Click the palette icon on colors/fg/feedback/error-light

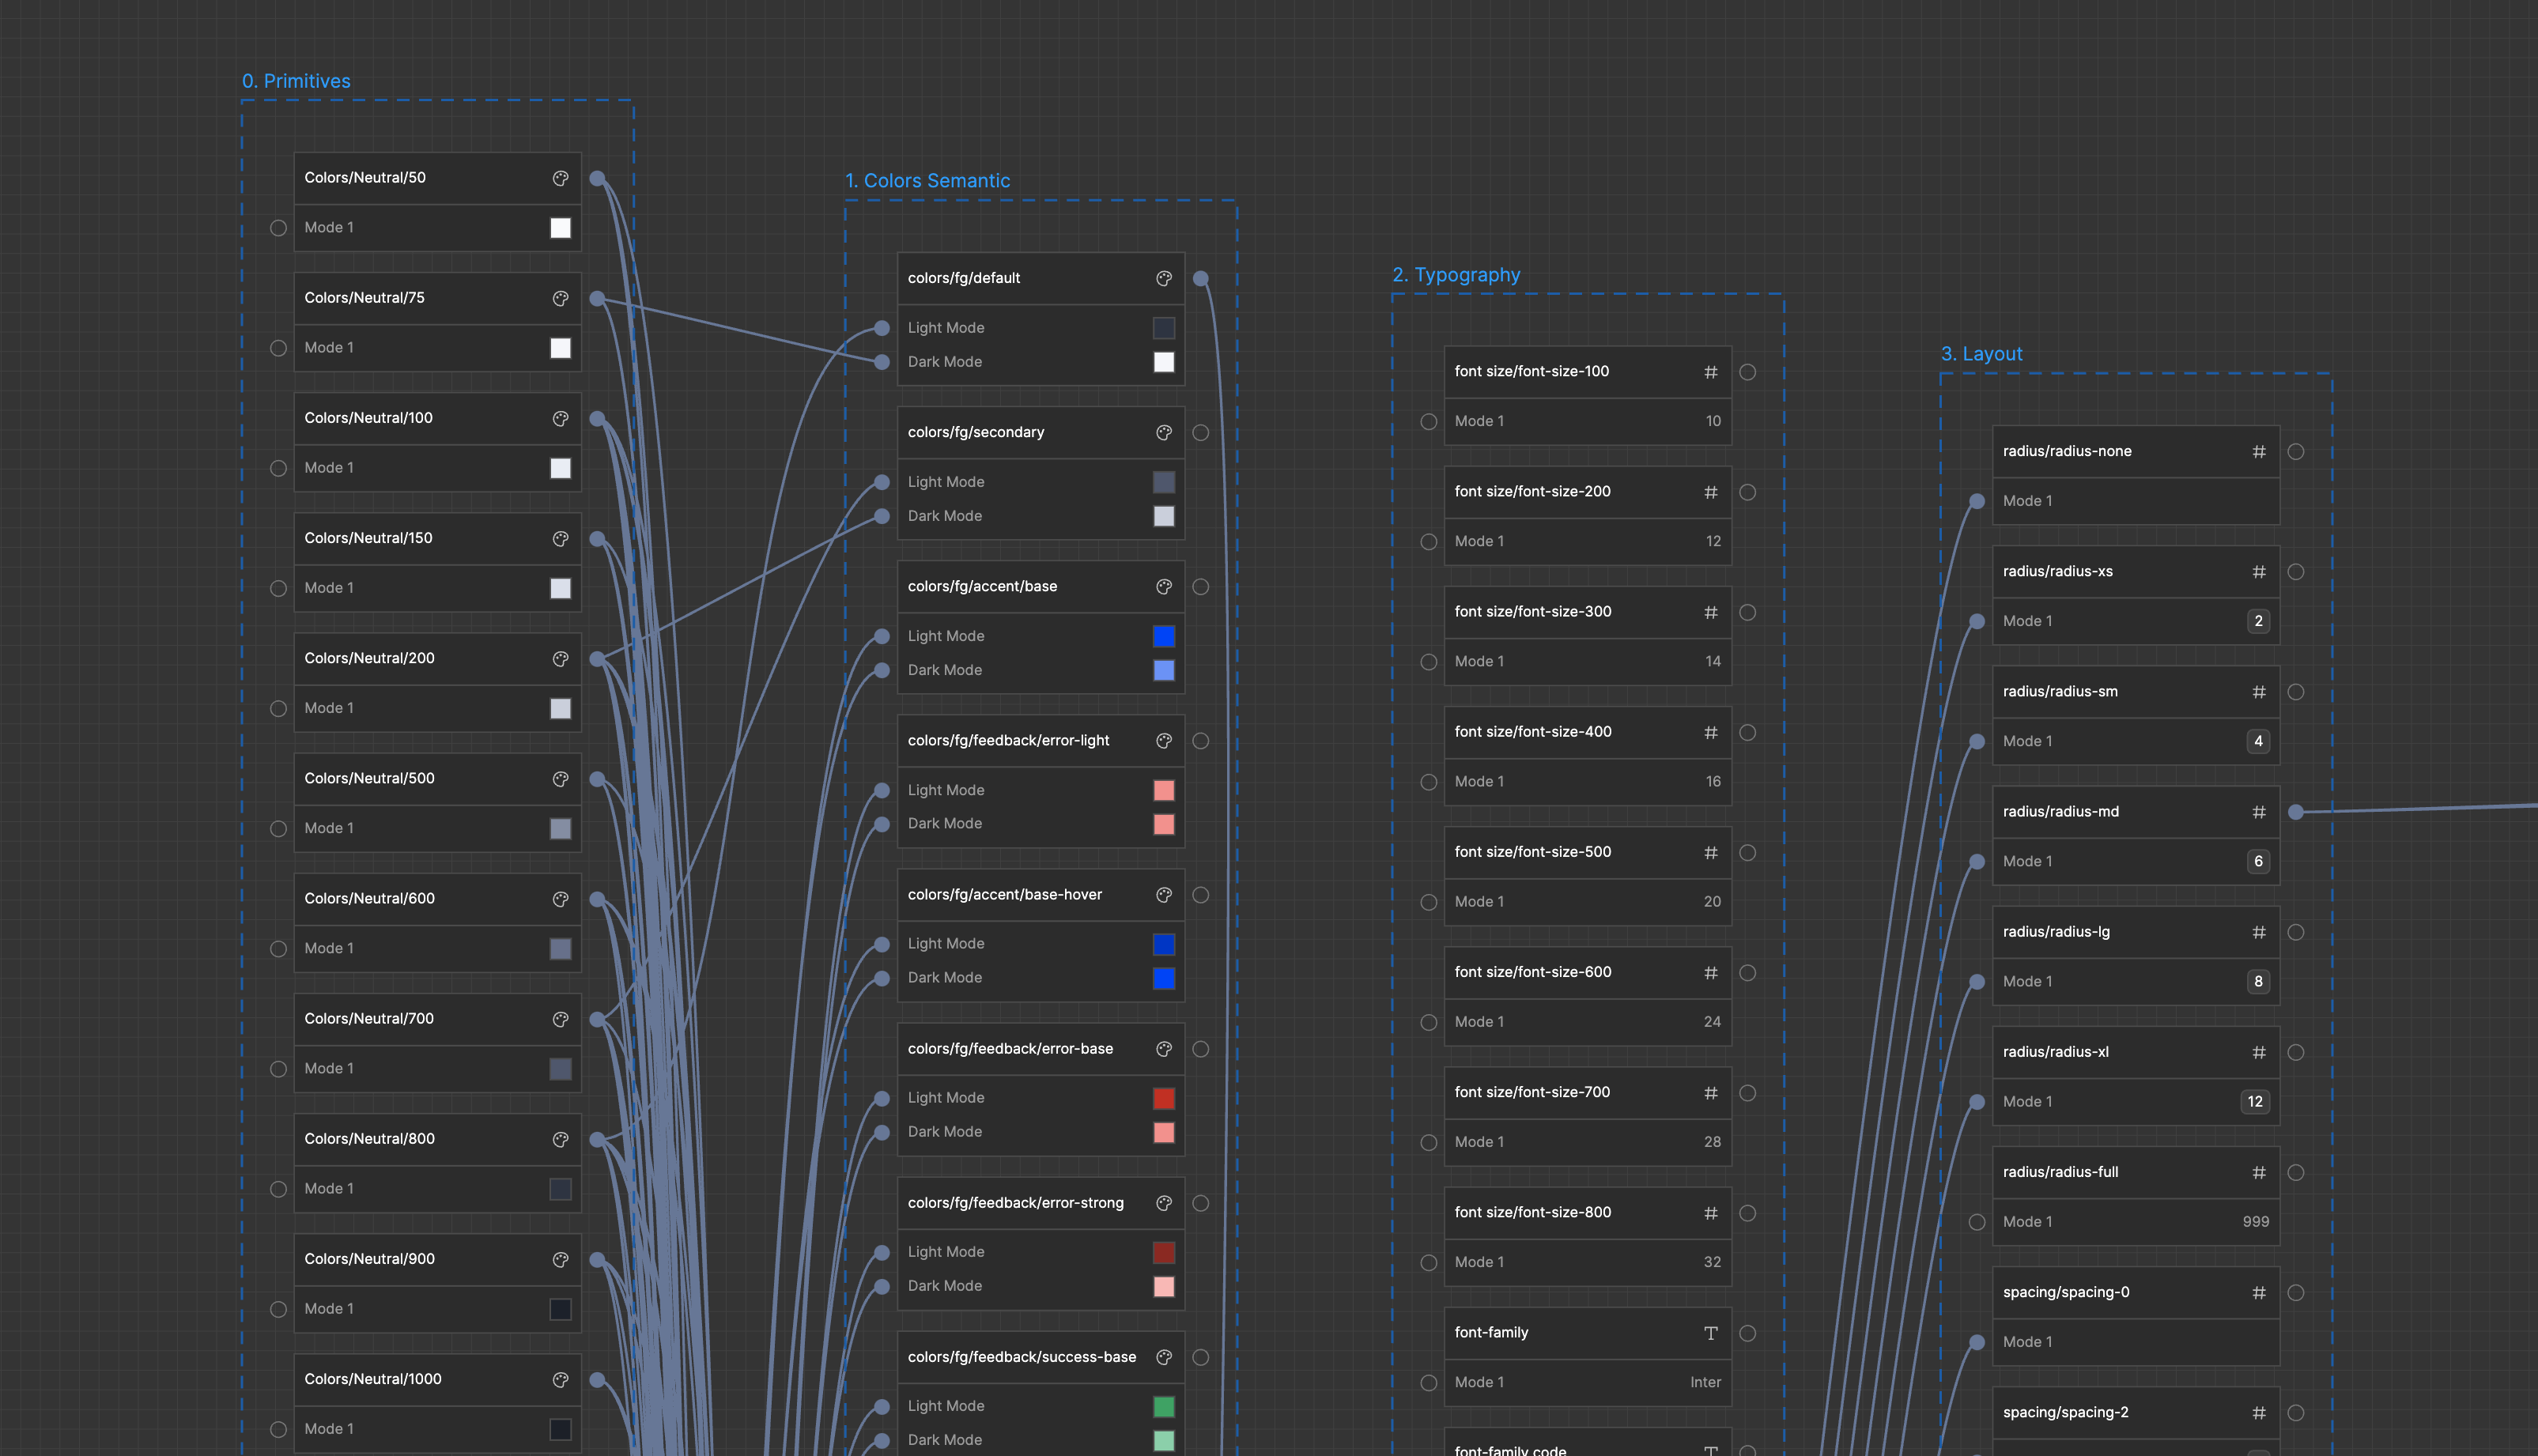pos(1164,740)
